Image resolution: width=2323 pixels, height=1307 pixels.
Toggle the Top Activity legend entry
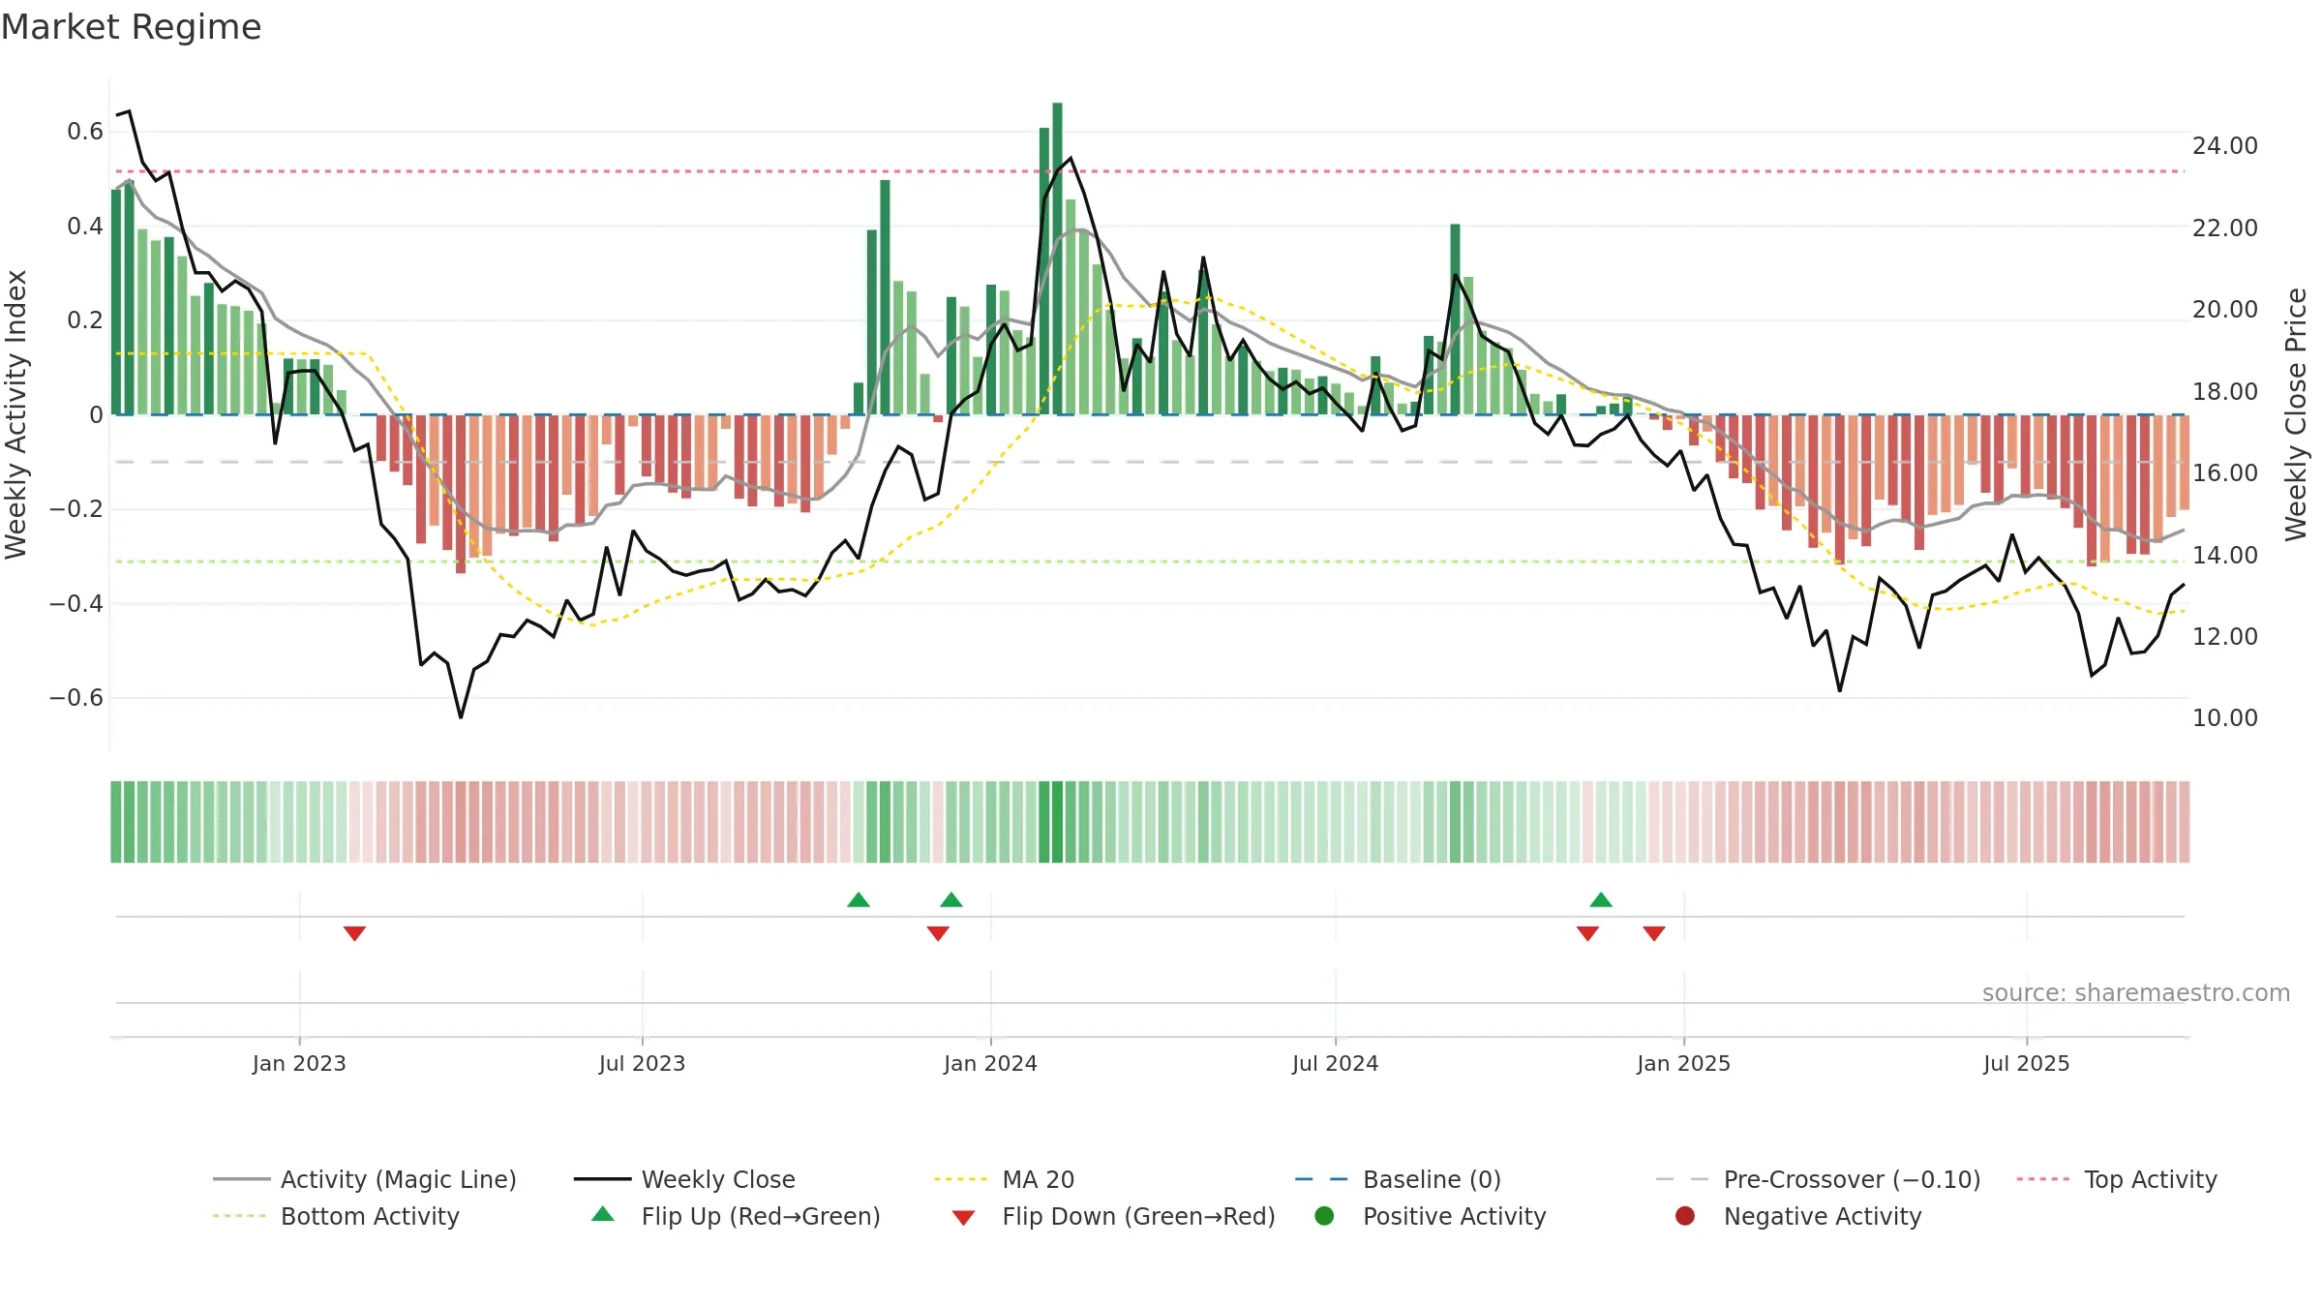[x=2116, y=1179]
